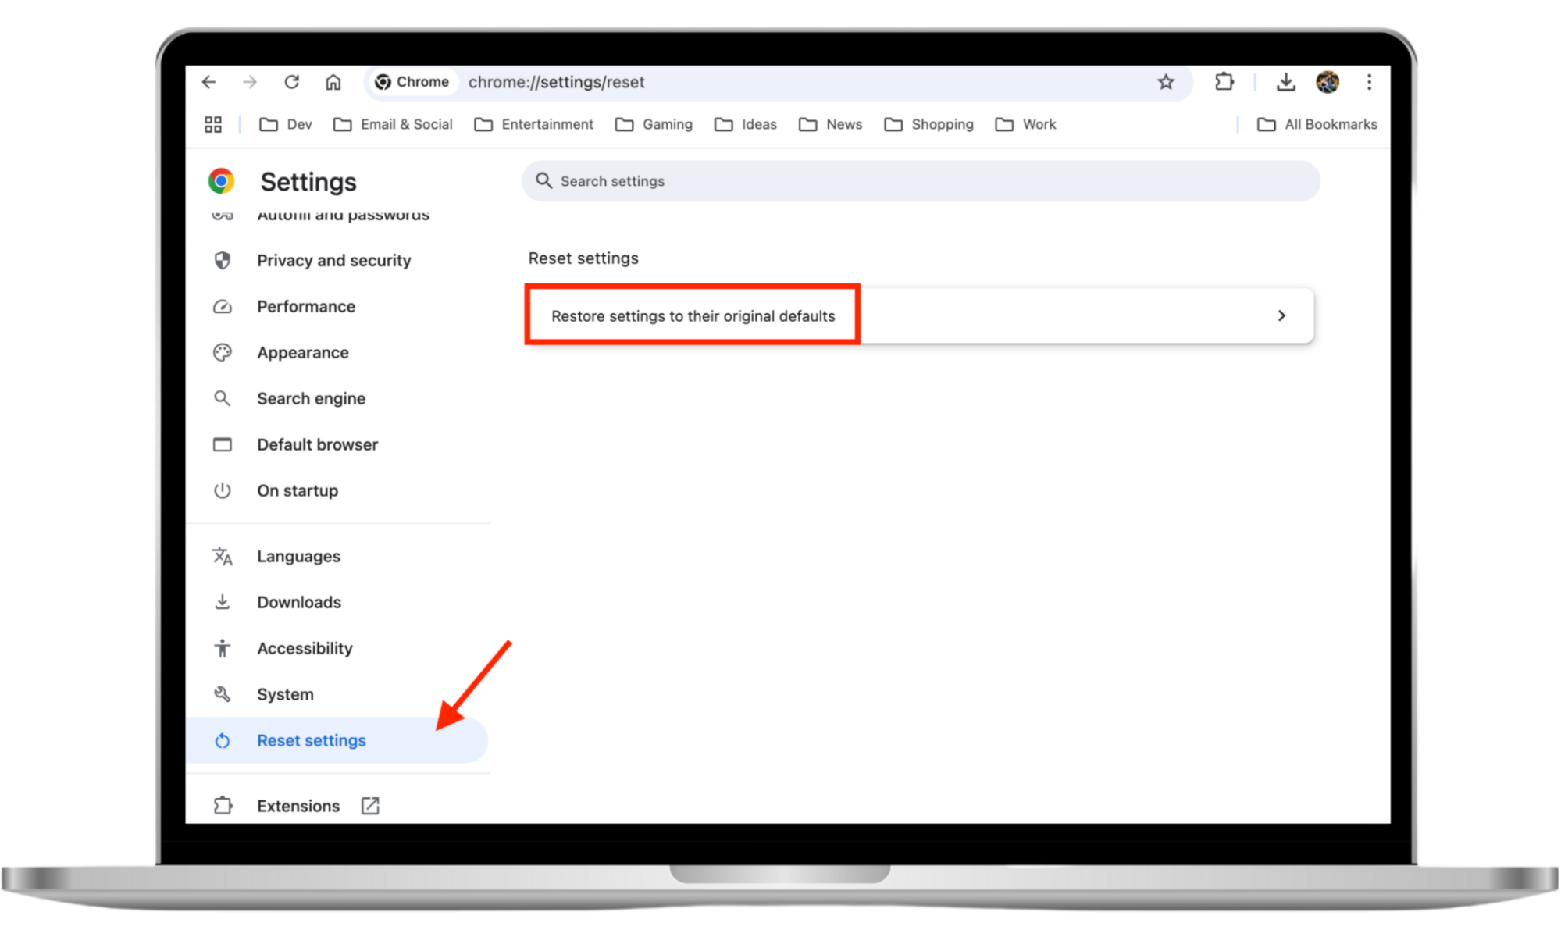Click the Search settings field
The height and width of the screenshot is (937, 1561).
coord(921,181)
